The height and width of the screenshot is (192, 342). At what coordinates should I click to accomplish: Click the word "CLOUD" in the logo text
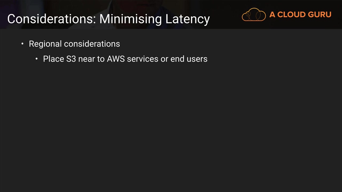coord(291,15)
